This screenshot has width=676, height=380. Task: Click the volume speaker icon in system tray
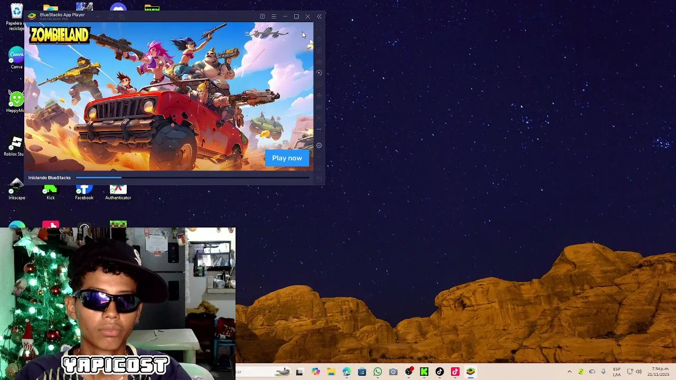tap(639, 372)
